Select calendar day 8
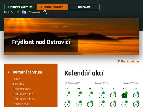Image resolution: width=143 pixels, height=107 pixels. tap(101, 104)
